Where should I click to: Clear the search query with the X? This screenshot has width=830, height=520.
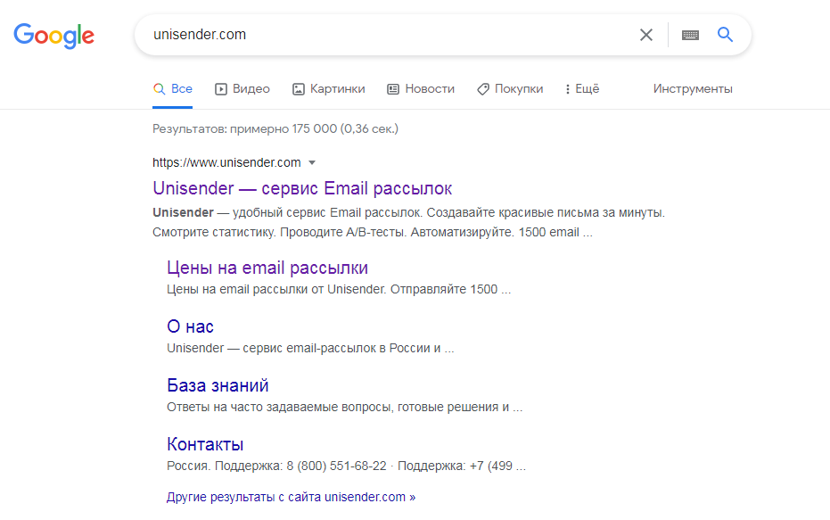[x=645, y=35]
